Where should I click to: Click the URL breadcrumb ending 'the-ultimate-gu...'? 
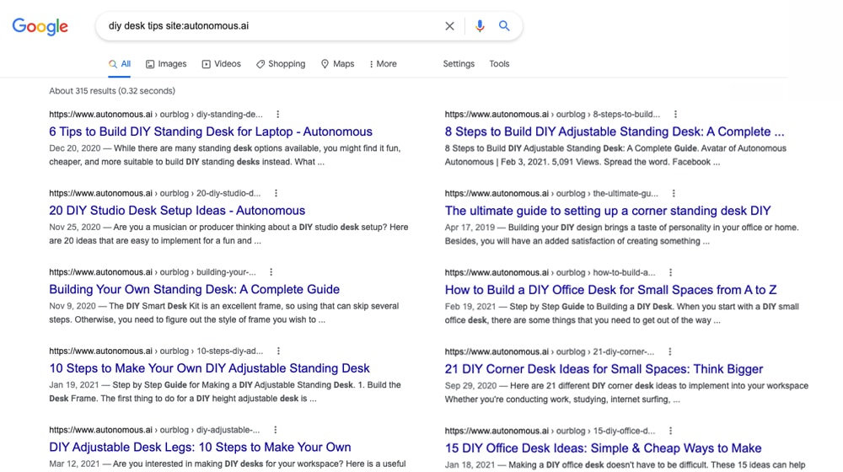pyautogui.click(x=551, y=194)
